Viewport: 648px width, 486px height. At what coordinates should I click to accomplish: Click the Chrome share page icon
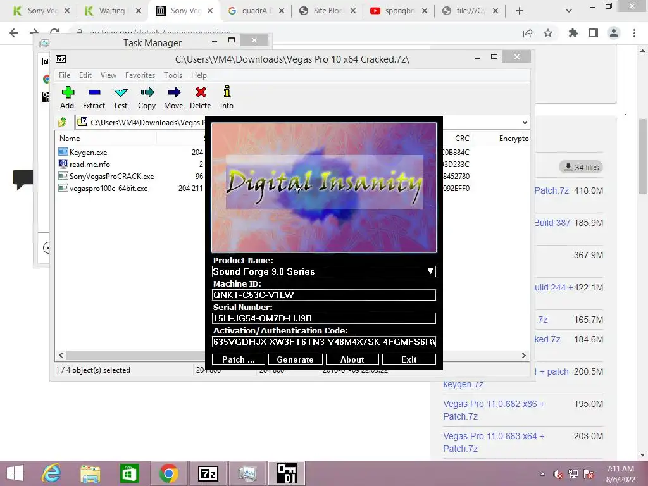pos(528,33)
